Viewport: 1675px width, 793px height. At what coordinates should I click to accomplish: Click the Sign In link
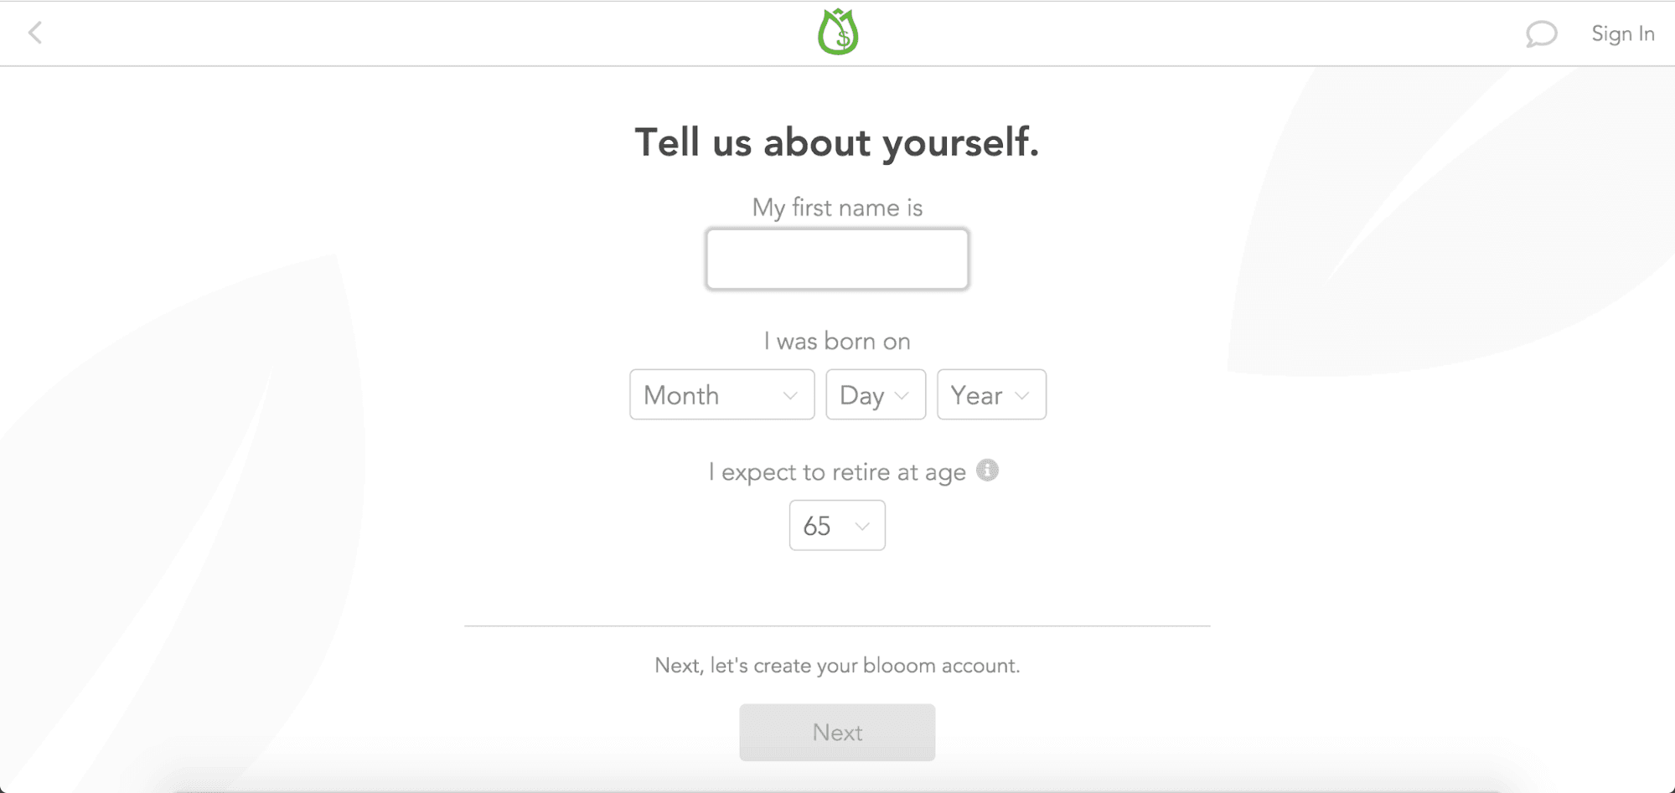tap(1622, 33)
